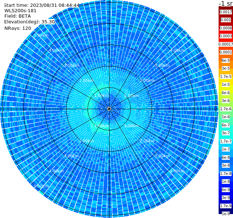Click the 1e-6 colorbar tick label
Screen dimensions: 233x218
click(x=226, y=117)
